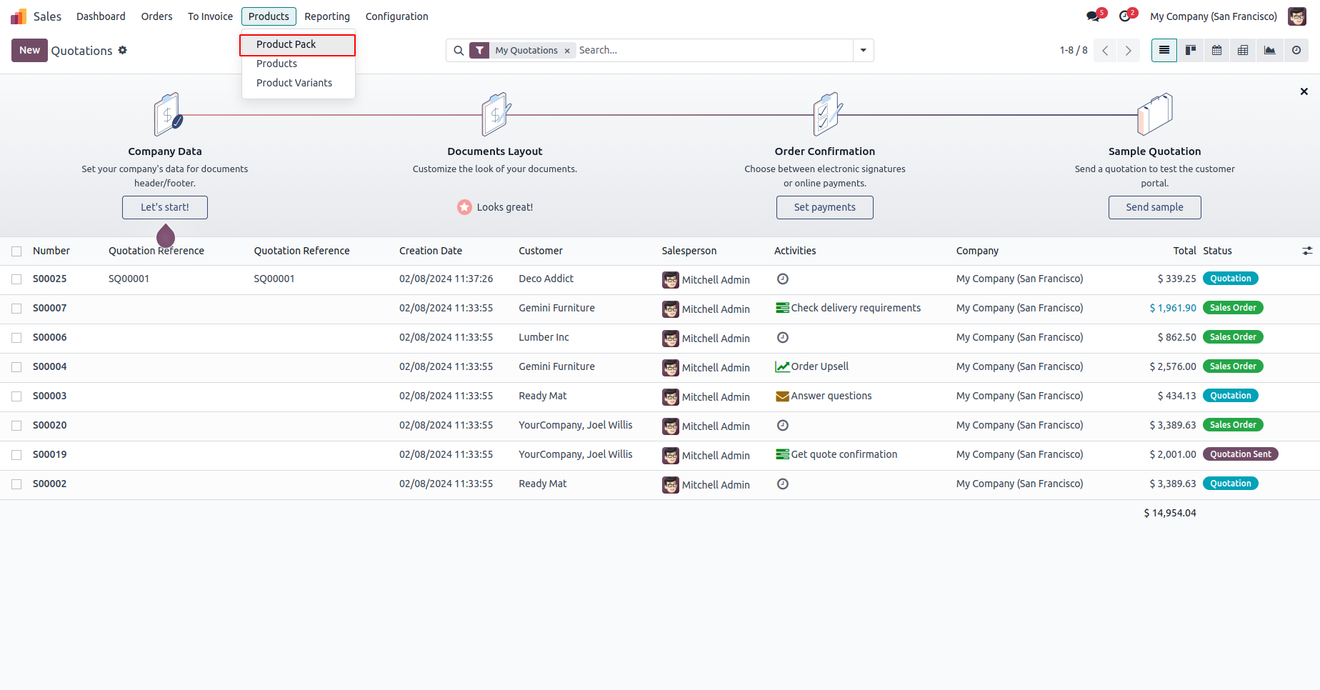Open the company switcher My Company (San Francisco)
This screenshot has height=690, width=1320.
coord(1214,16)
